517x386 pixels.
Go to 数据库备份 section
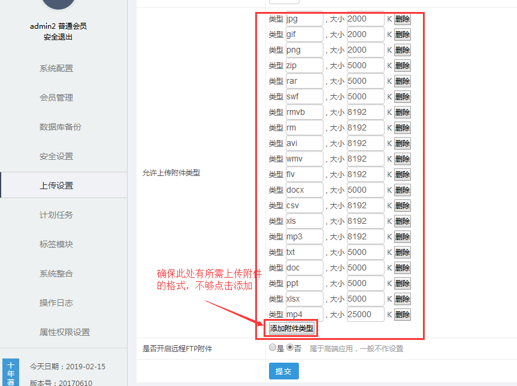pyautogui.click(x=60, y=127)
